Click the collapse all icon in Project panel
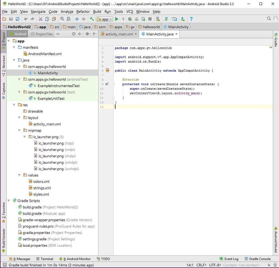Viewport: 279px width, 268px height. [80, 34]
